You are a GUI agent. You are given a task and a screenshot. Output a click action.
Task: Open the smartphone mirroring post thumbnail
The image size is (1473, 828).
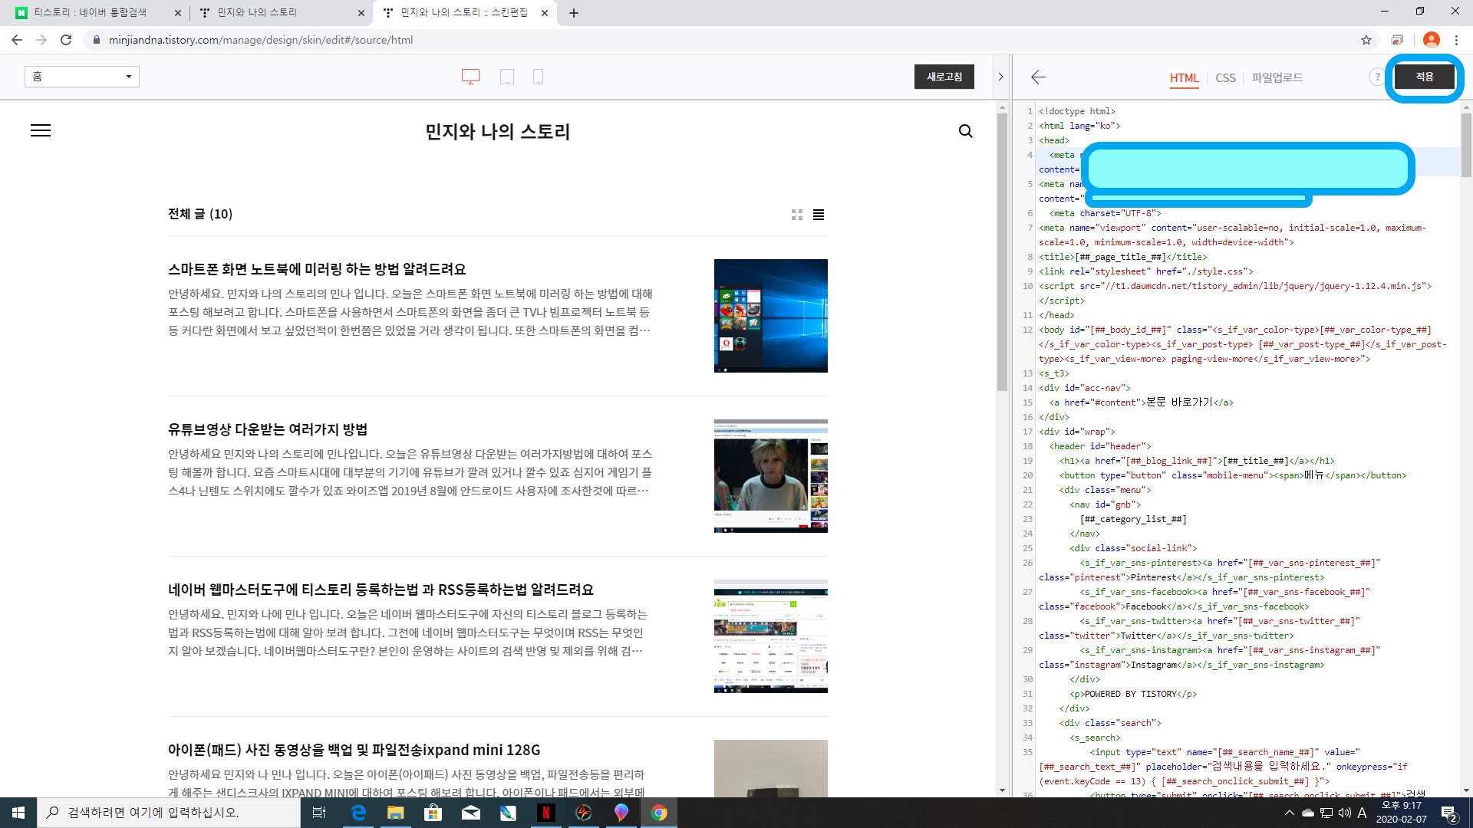tap(770, 316)
